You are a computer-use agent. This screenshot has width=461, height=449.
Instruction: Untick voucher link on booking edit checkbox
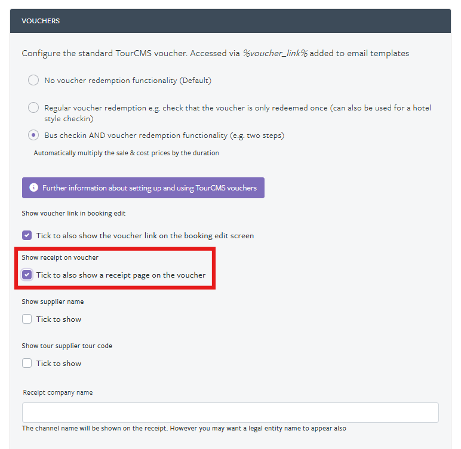27,235
